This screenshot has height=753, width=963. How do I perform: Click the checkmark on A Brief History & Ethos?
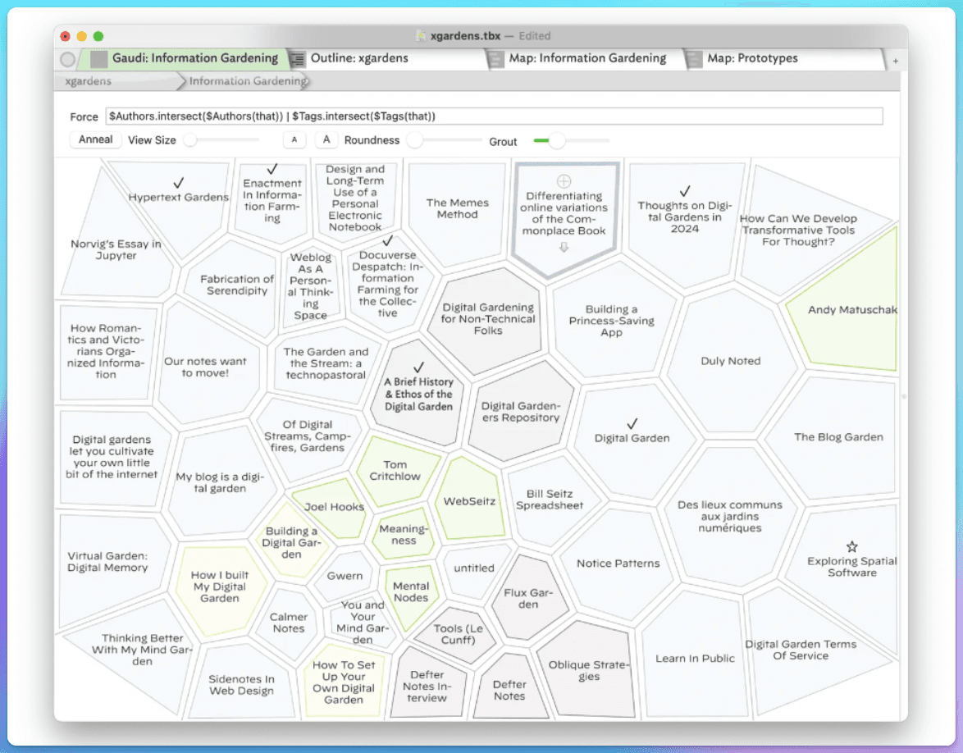[x=418, y=367]
